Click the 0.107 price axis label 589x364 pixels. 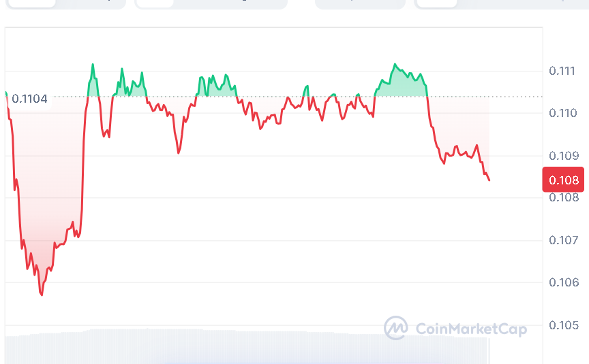coord(562,240)
